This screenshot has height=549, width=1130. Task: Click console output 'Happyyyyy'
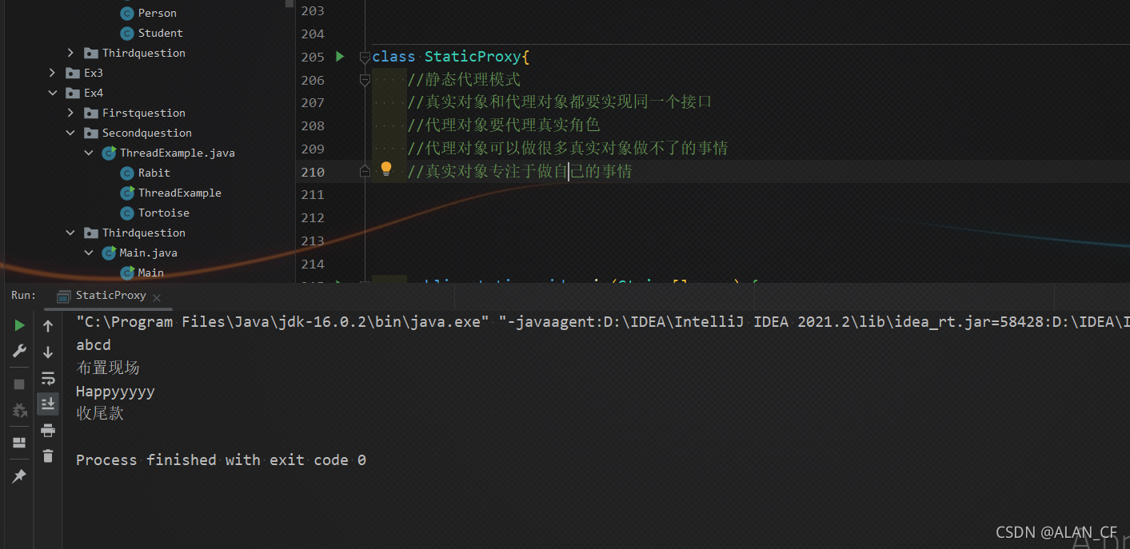(115, 392)
